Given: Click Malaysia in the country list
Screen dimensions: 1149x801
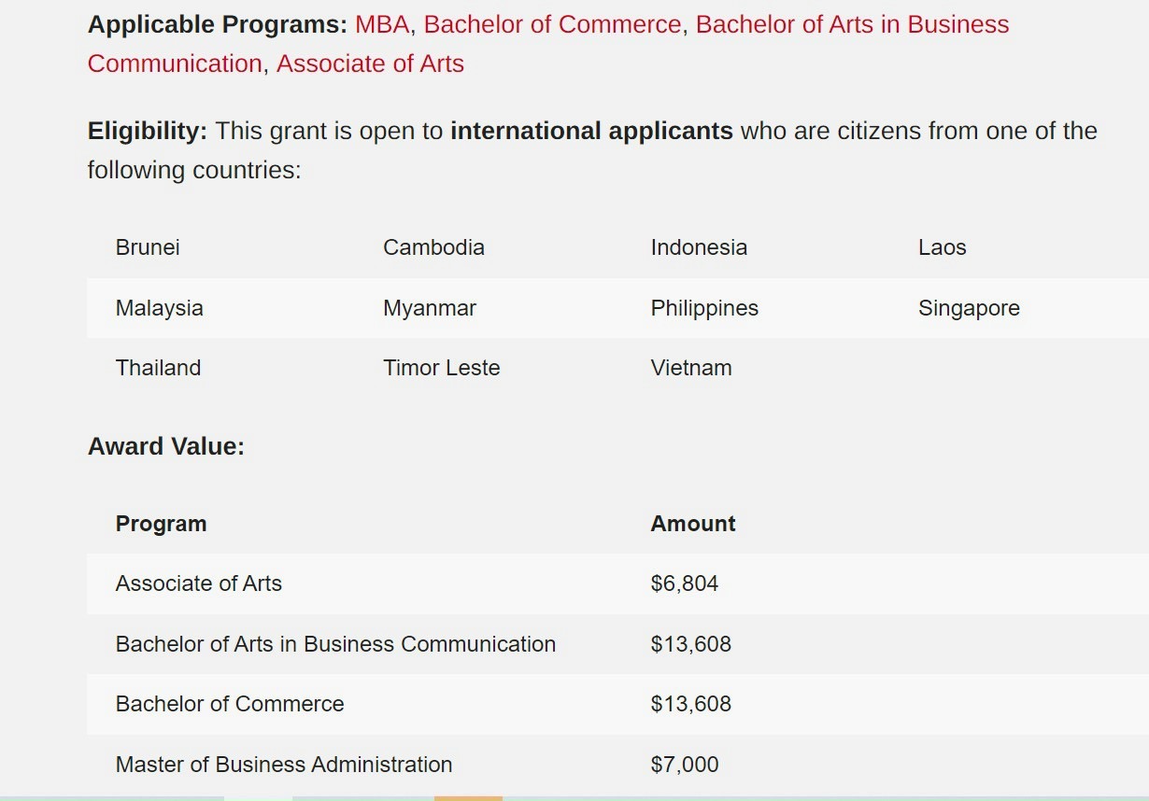Looking at the screenshot, I should (x=159, y=308).
